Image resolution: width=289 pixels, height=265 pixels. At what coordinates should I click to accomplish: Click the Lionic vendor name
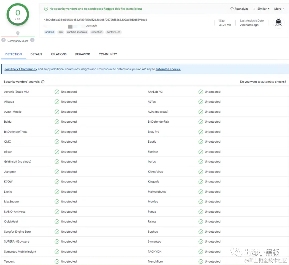point(8,192)
